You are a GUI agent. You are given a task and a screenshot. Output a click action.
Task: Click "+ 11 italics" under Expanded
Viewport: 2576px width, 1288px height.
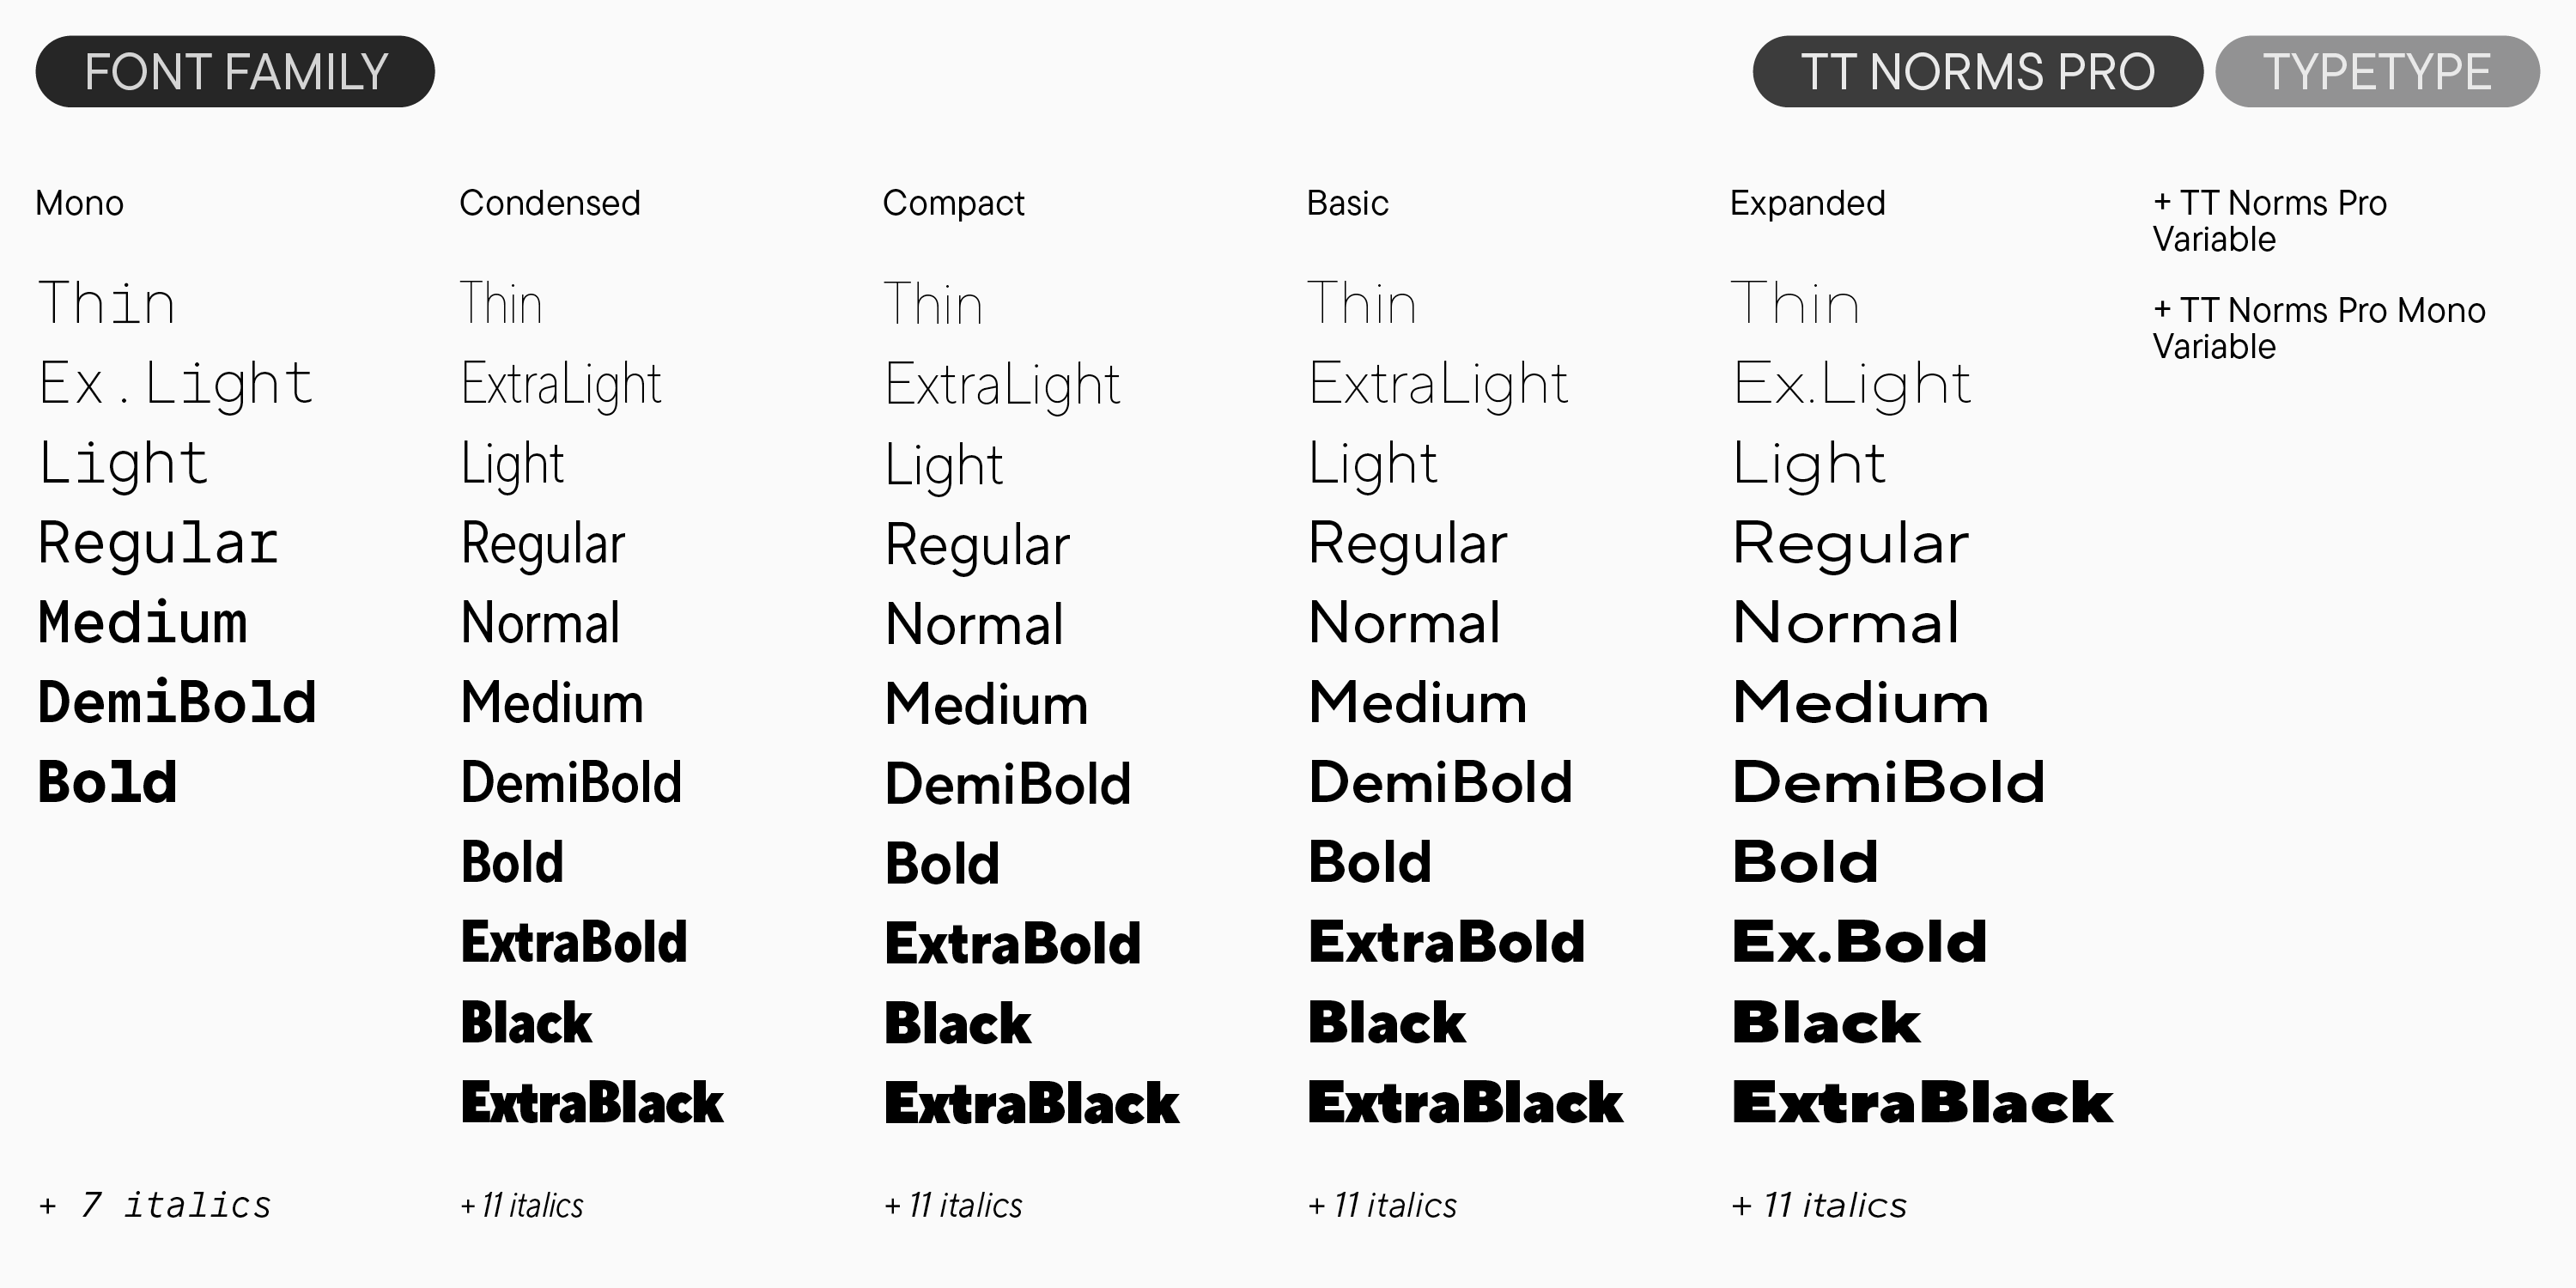(x=1819, y=1205)
